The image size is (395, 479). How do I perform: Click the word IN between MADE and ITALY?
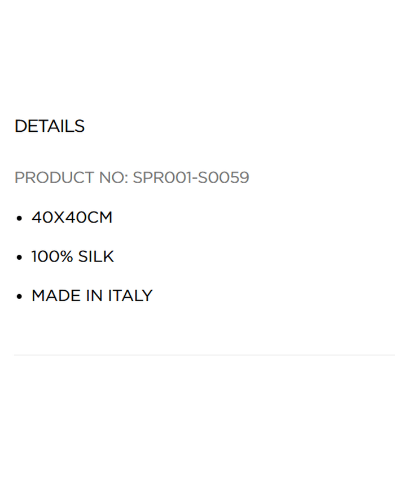(x=94, y=296)
